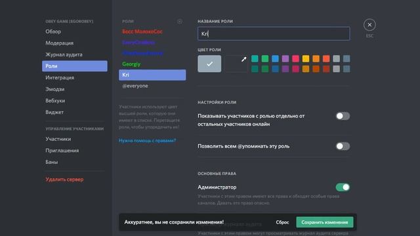
Task: Pick the teal color swatch in top row
Action: pyautogui.click(x=255, y=58)
